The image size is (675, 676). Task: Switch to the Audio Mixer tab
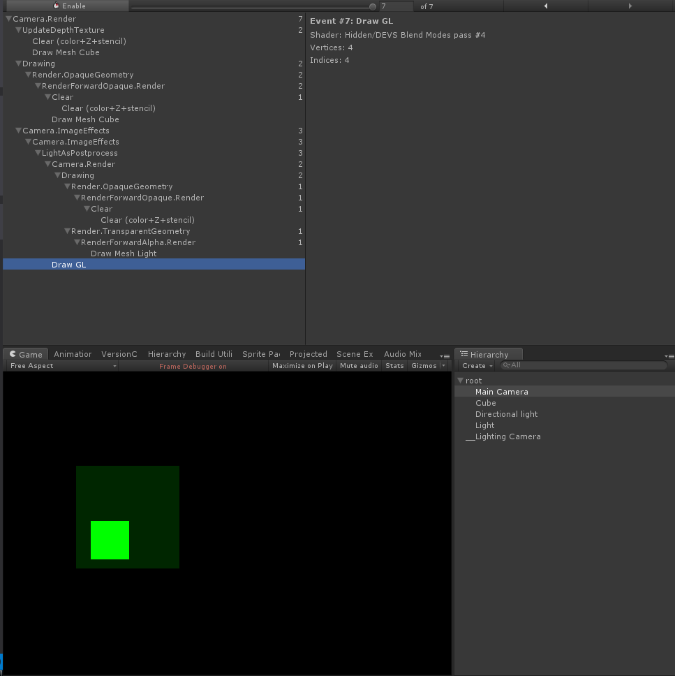pyautogui.click(x=403, y=354)
